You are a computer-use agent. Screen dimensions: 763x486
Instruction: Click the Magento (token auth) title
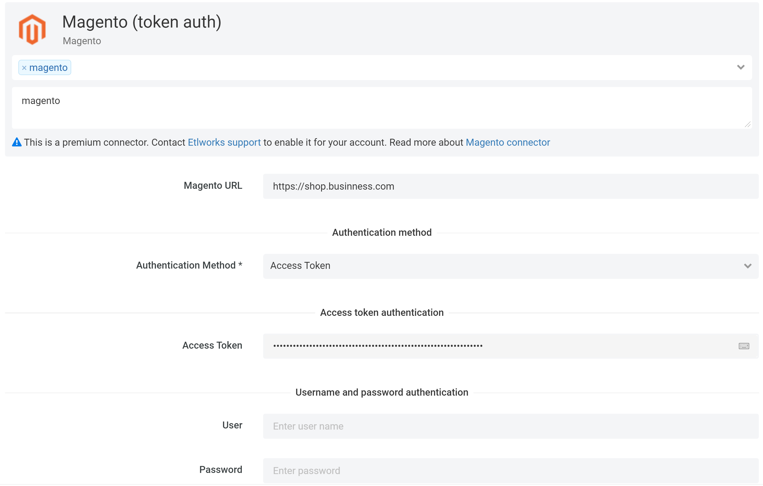tap(142, 22)
